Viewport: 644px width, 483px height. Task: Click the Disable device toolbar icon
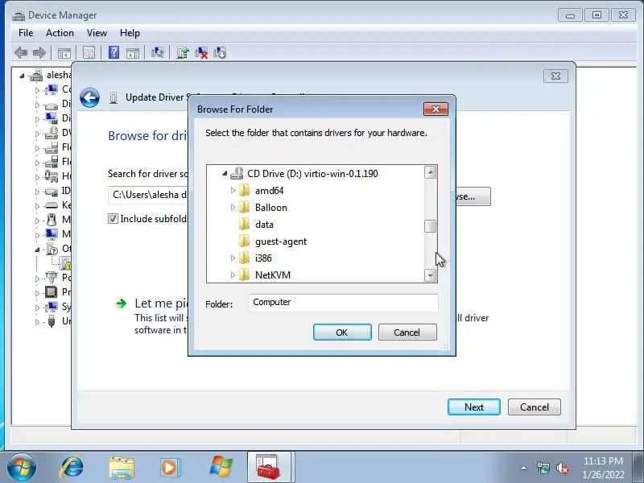(x=220, y=52)
